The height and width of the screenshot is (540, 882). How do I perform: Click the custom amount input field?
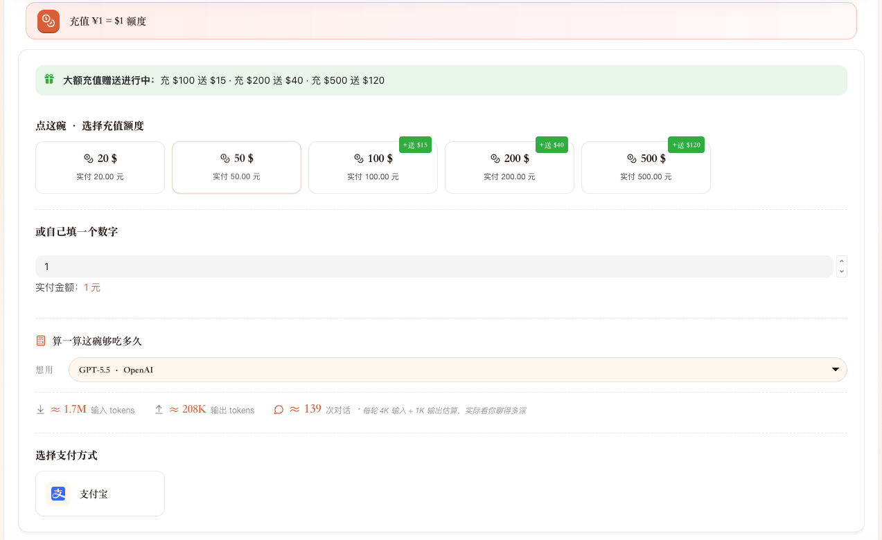434,267
